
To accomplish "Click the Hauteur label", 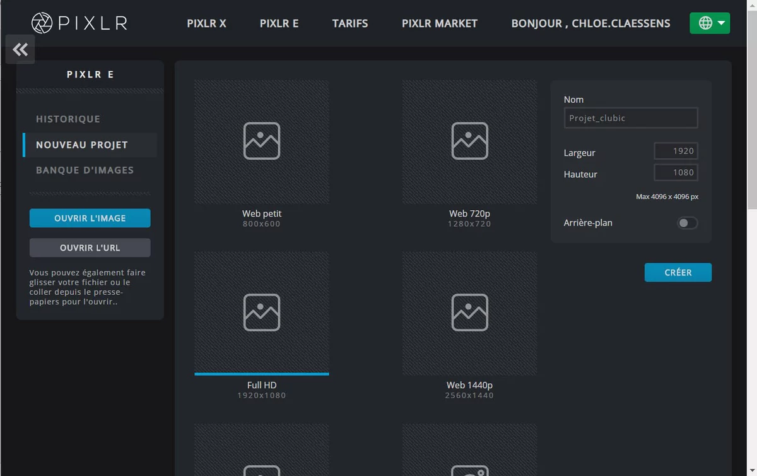I will [x=580, y=174].
